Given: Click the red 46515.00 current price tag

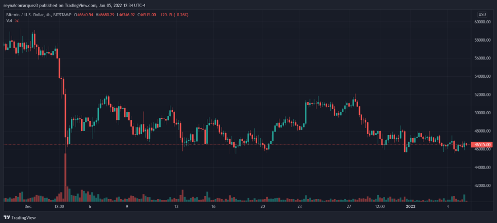Looking at the screenshot, I should coord(481,145).
